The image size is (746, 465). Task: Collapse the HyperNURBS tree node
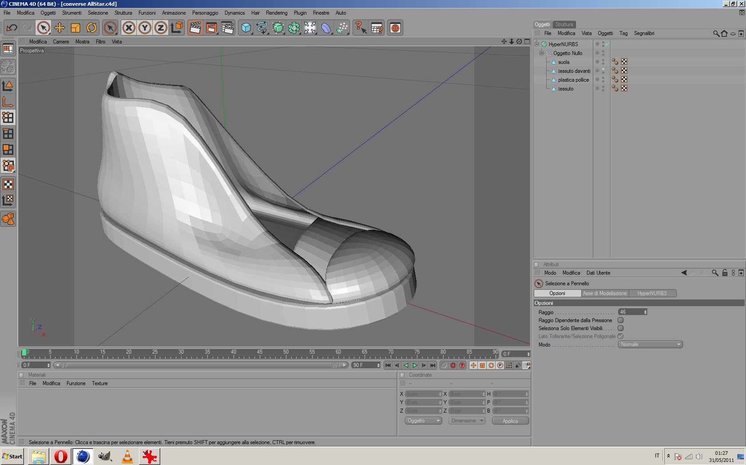click(x=537, y=44)
